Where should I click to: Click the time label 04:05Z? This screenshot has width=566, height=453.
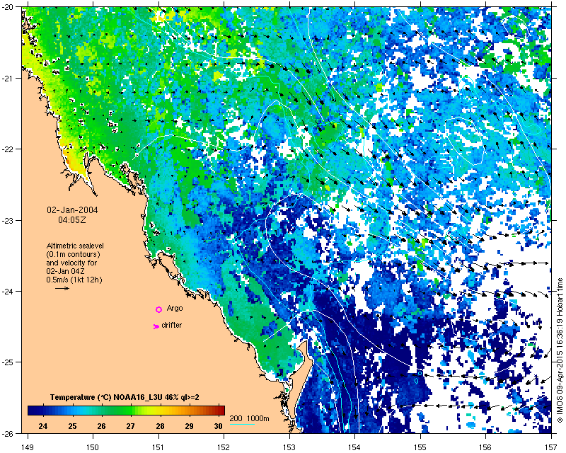pyautogui.click(x=72, y=219)
